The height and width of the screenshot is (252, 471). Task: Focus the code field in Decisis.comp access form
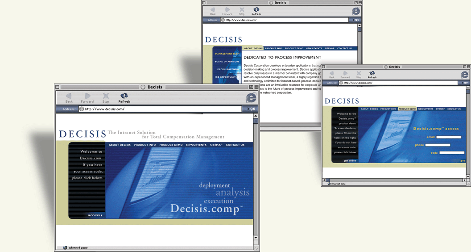coord(452,153)
